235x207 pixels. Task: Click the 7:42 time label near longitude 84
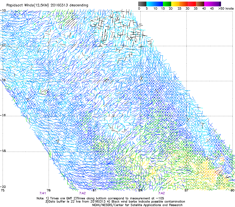[x=161, y=193]
